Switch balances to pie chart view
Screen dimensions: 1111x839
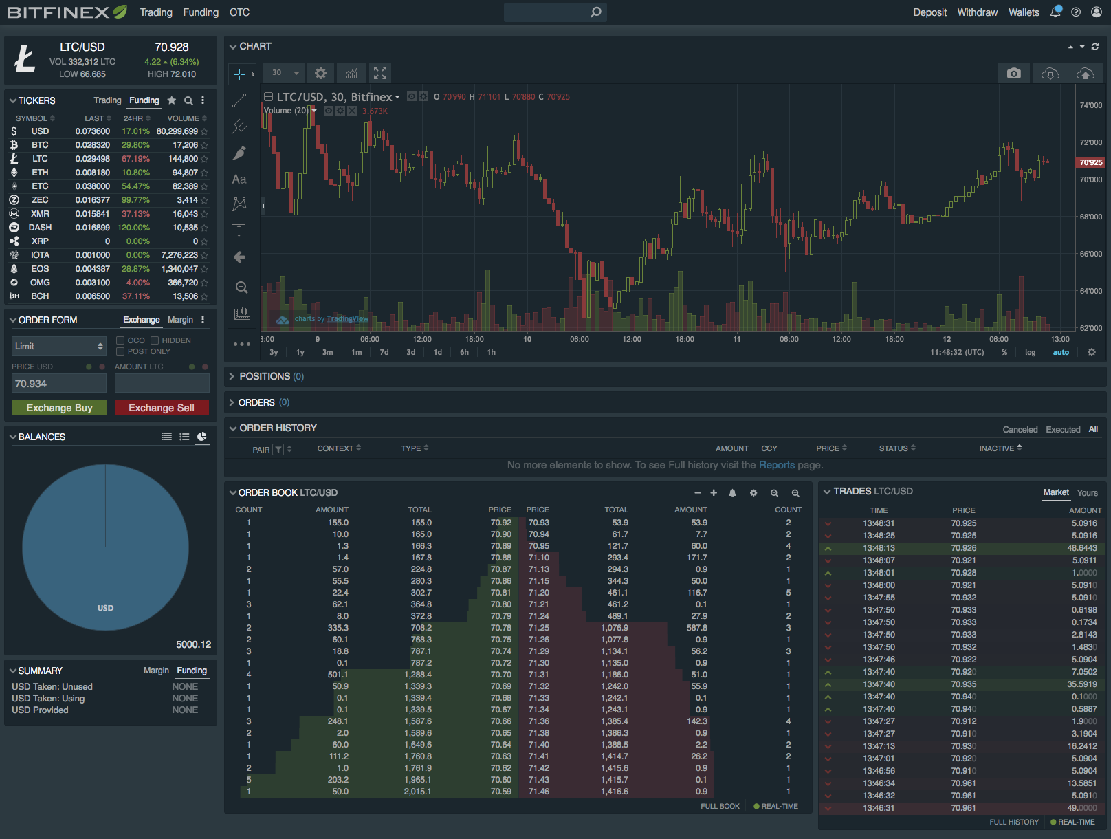coord(202,437)
